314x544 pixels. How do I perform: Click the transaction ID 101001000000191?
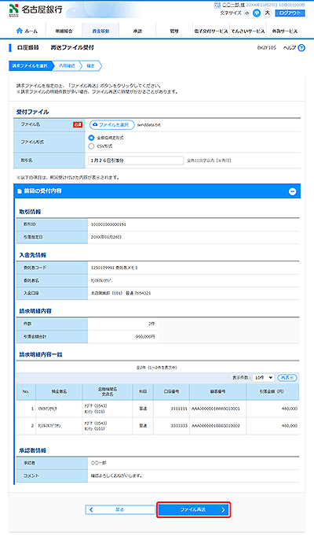click(108, 224)
